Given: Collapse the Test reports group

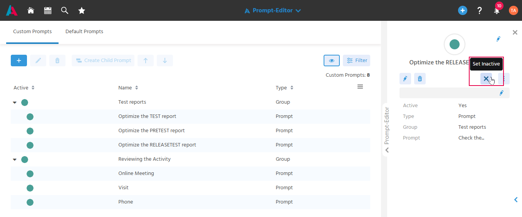Looking at the screenshot, I should pos(15,103).
